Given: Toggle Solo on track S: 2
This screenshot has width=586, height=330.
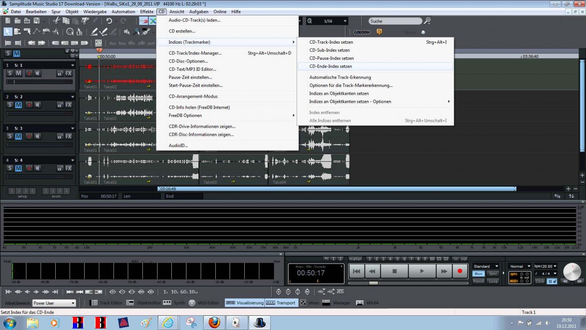Looking at the screenshot, I should point(10,105).
